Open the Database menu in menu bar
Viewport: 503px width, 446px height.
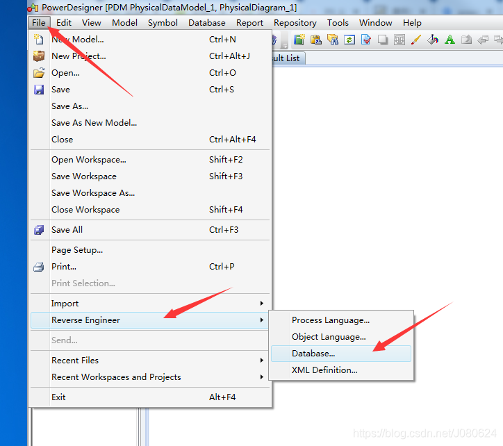click(x=206, y=23)
